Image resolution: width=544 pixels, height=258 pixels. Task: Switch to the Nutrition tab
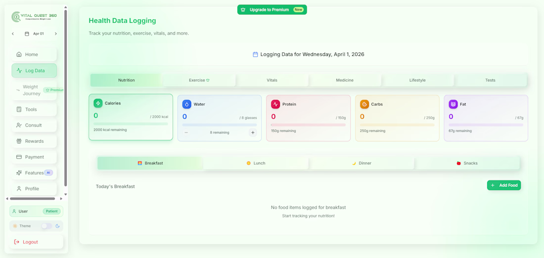tap(126, 80)
